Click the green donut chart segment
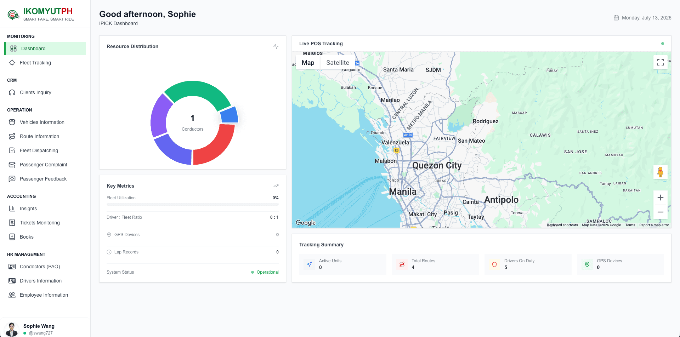 (198, 89)
